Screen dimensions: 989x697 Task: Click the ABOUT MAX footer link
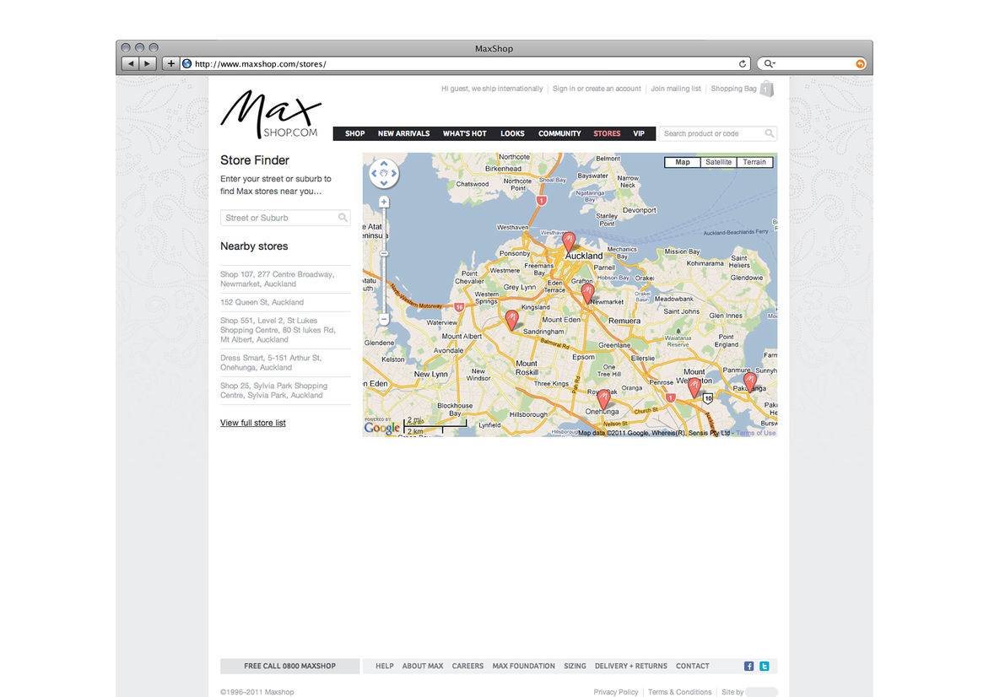(x=423, y=666)
